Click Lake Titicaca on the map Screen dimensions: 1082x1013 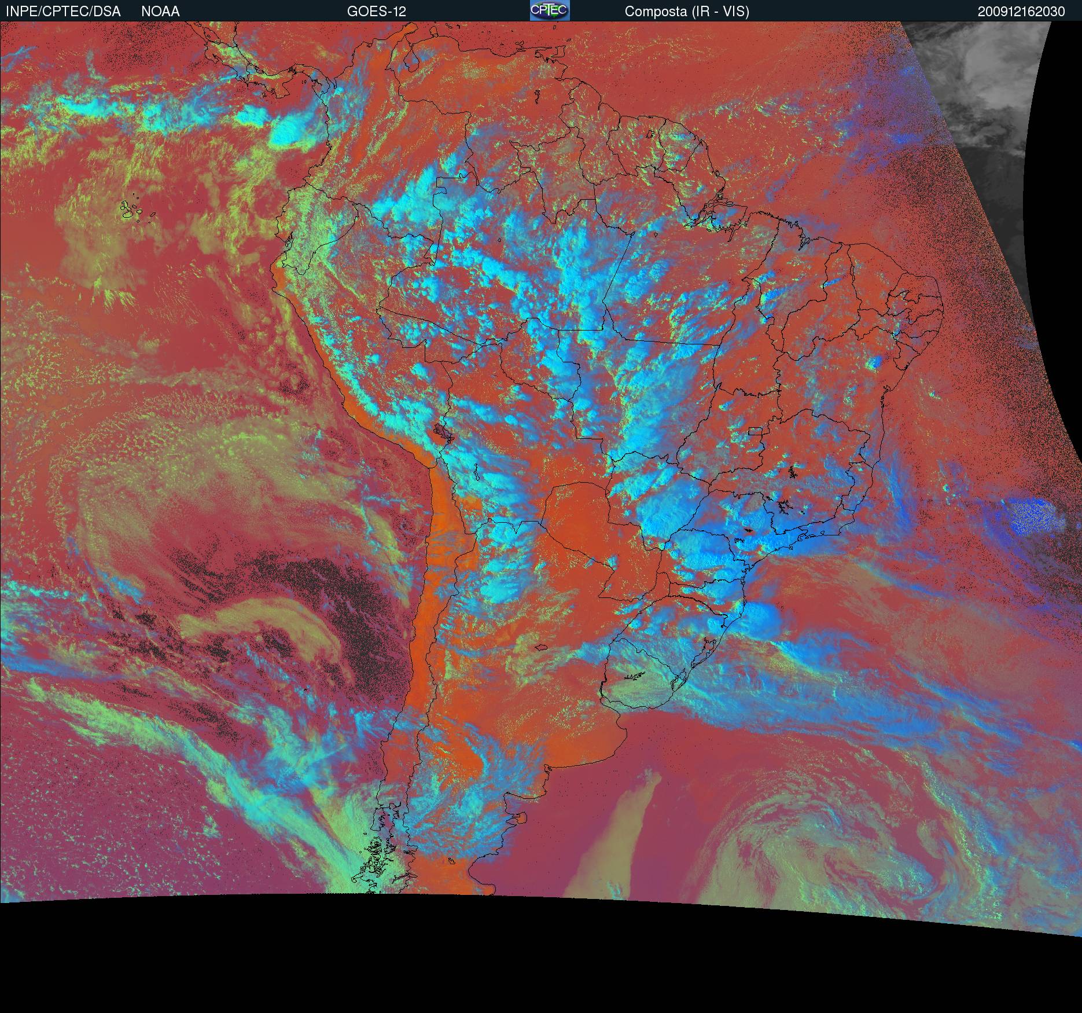440,432
